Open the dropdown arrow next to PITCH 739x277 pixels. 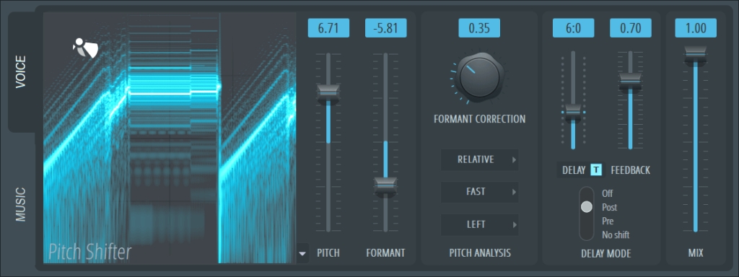pyautogui.click(x=302, y=253)
